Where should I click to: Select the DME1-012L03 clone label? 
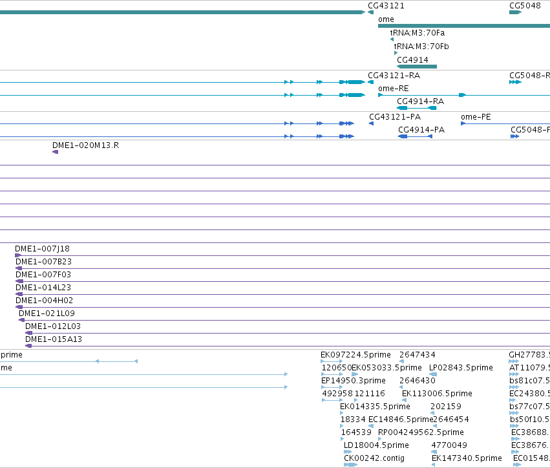pos(53,326)
